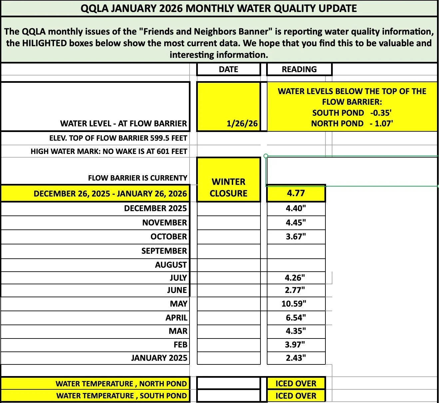Click 'ELEV. TOP OF FLOW BARRIER 599.5 FEET'
The image size is (439, 403).
118,138
